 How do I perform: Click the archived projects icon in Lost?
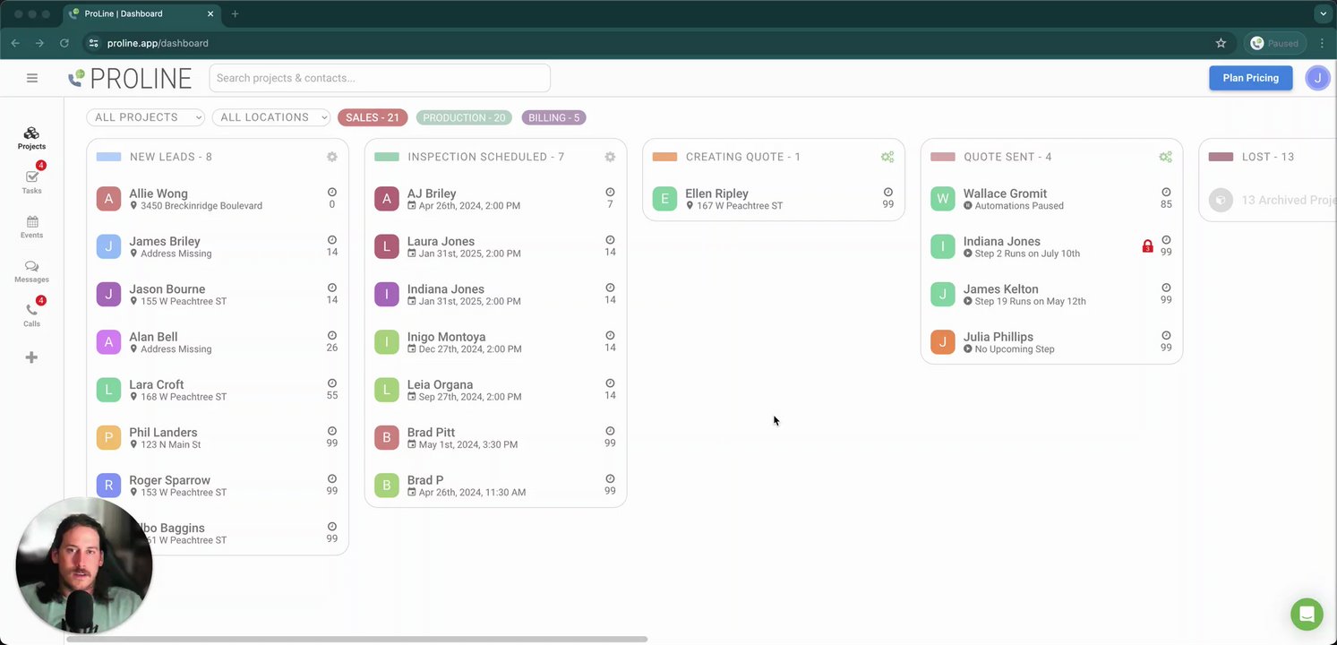pyautogui.click(x=1221, y=200)
